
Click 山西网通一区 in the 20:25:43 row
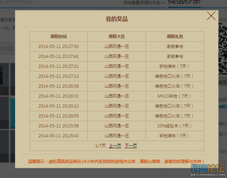click(x=117, y=136)
